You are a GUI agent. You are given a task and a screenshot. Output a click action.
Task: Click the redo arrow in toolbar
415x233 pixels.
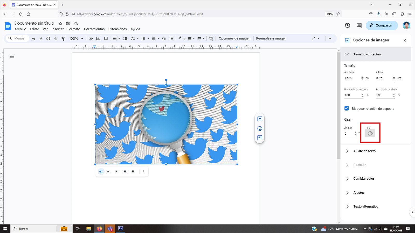coord(41,39)
